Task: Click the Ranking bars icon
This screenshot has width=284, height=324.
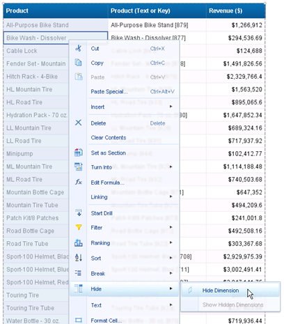Action: [x=79, y=242]
